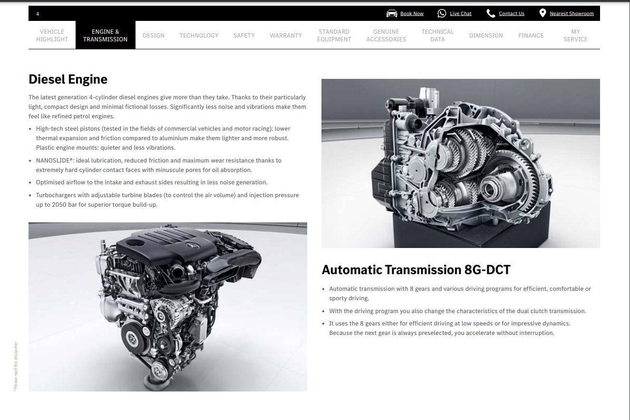Go to the Standard Equipment tab
This screenshot has height=420, width=630.
click(334, 35)
